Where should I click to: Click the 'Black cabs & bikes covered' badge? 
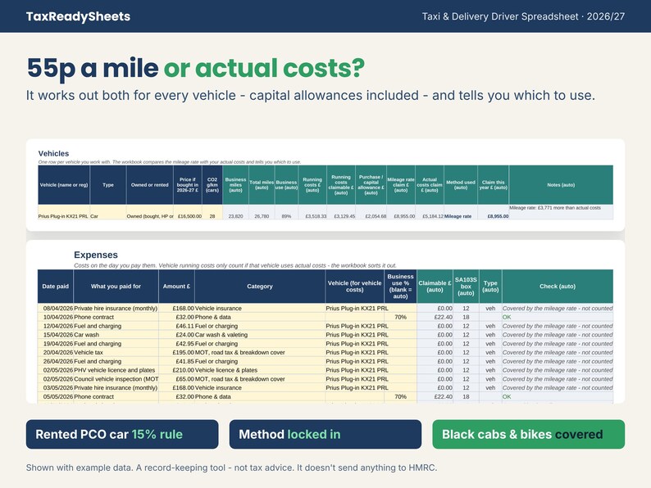click(528, 434)
